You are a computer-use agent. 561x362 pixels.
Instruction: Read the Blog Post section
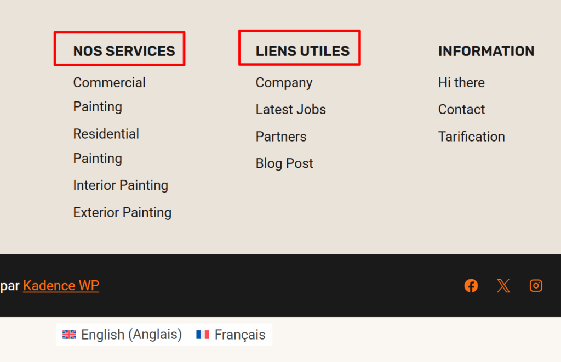(284, 163)
